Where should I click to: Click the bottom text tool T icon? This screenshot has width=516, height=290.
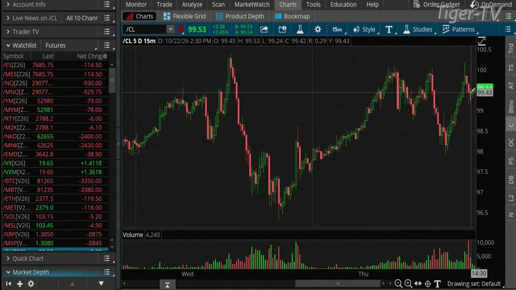(x=437, y=284)
